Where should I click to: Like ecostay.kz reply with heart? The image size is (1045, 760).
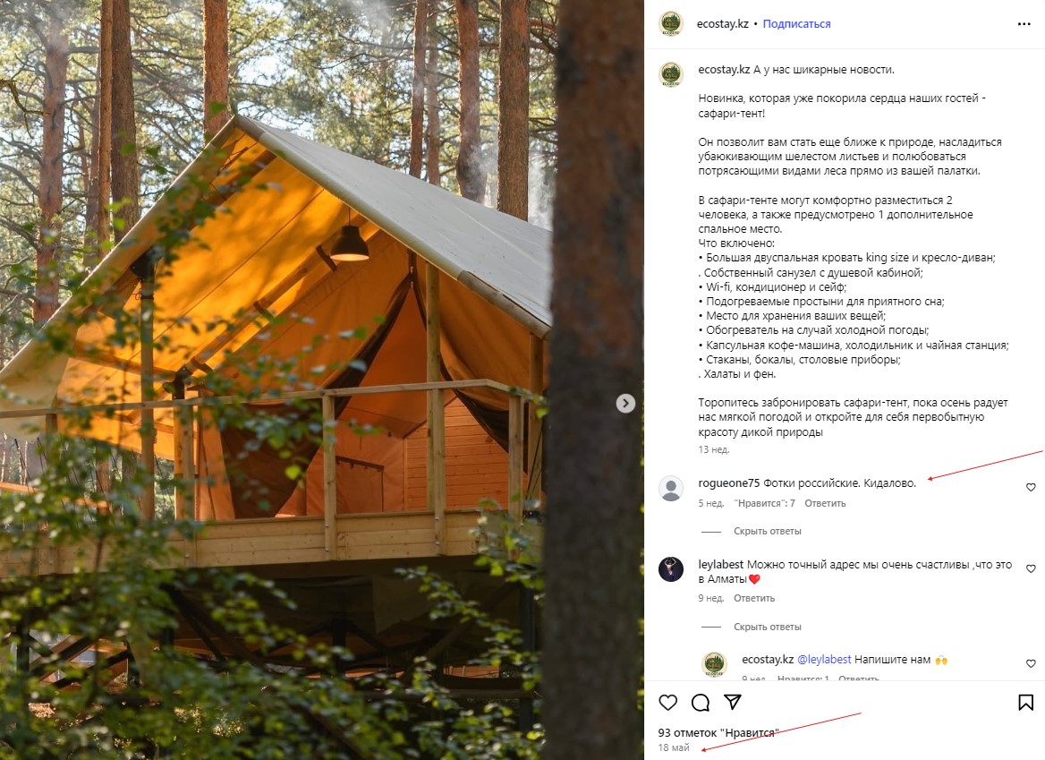click(x=1031, y=663)
